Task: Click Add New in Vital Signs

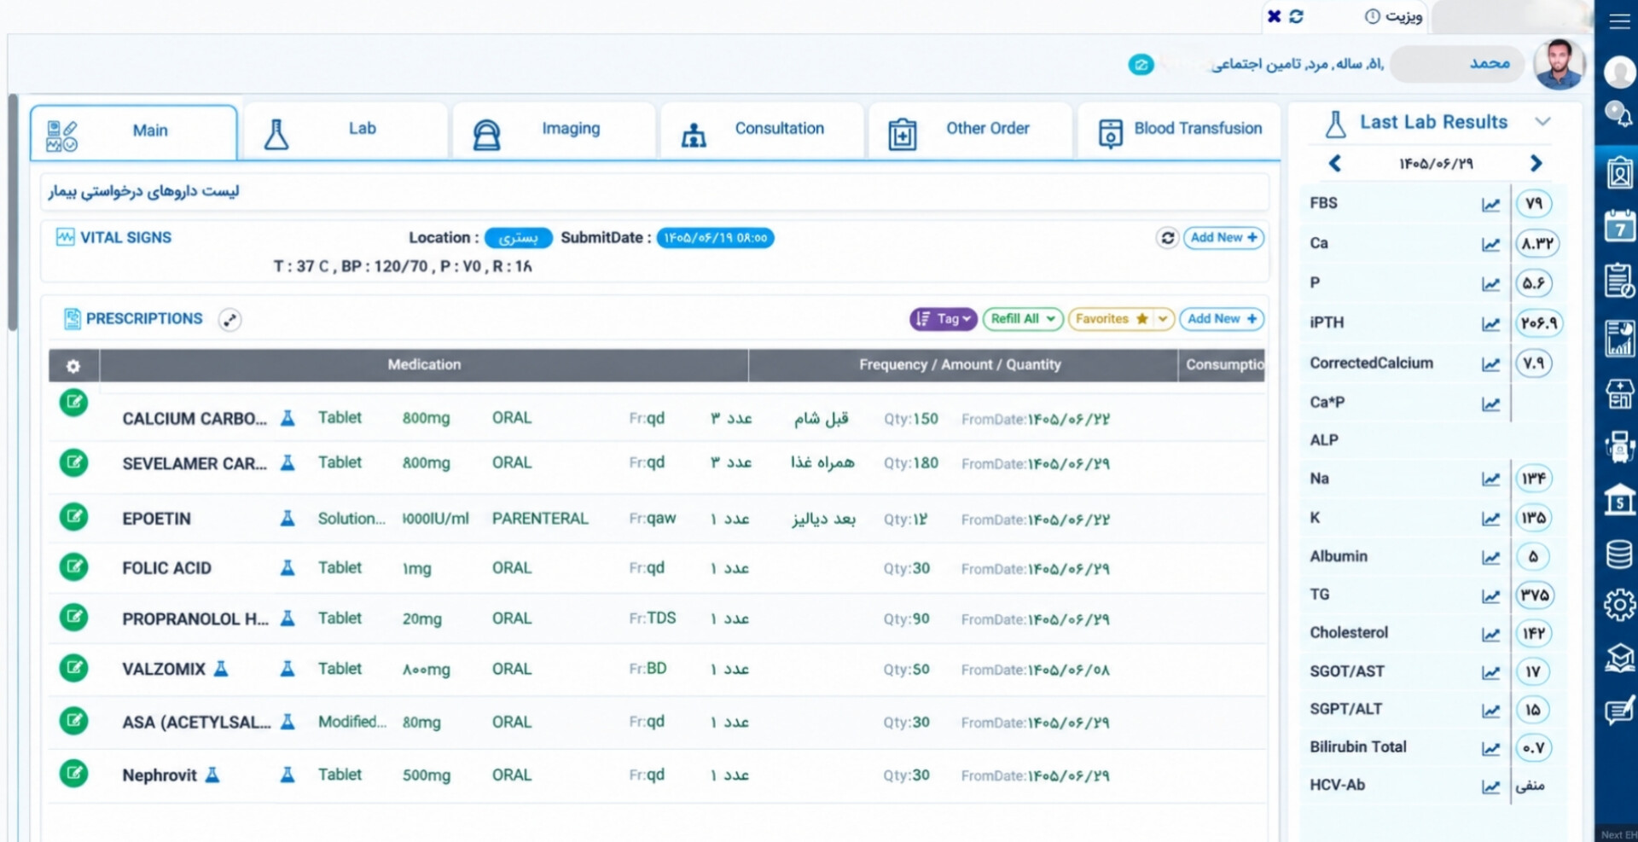Action: pos(1223,238)
